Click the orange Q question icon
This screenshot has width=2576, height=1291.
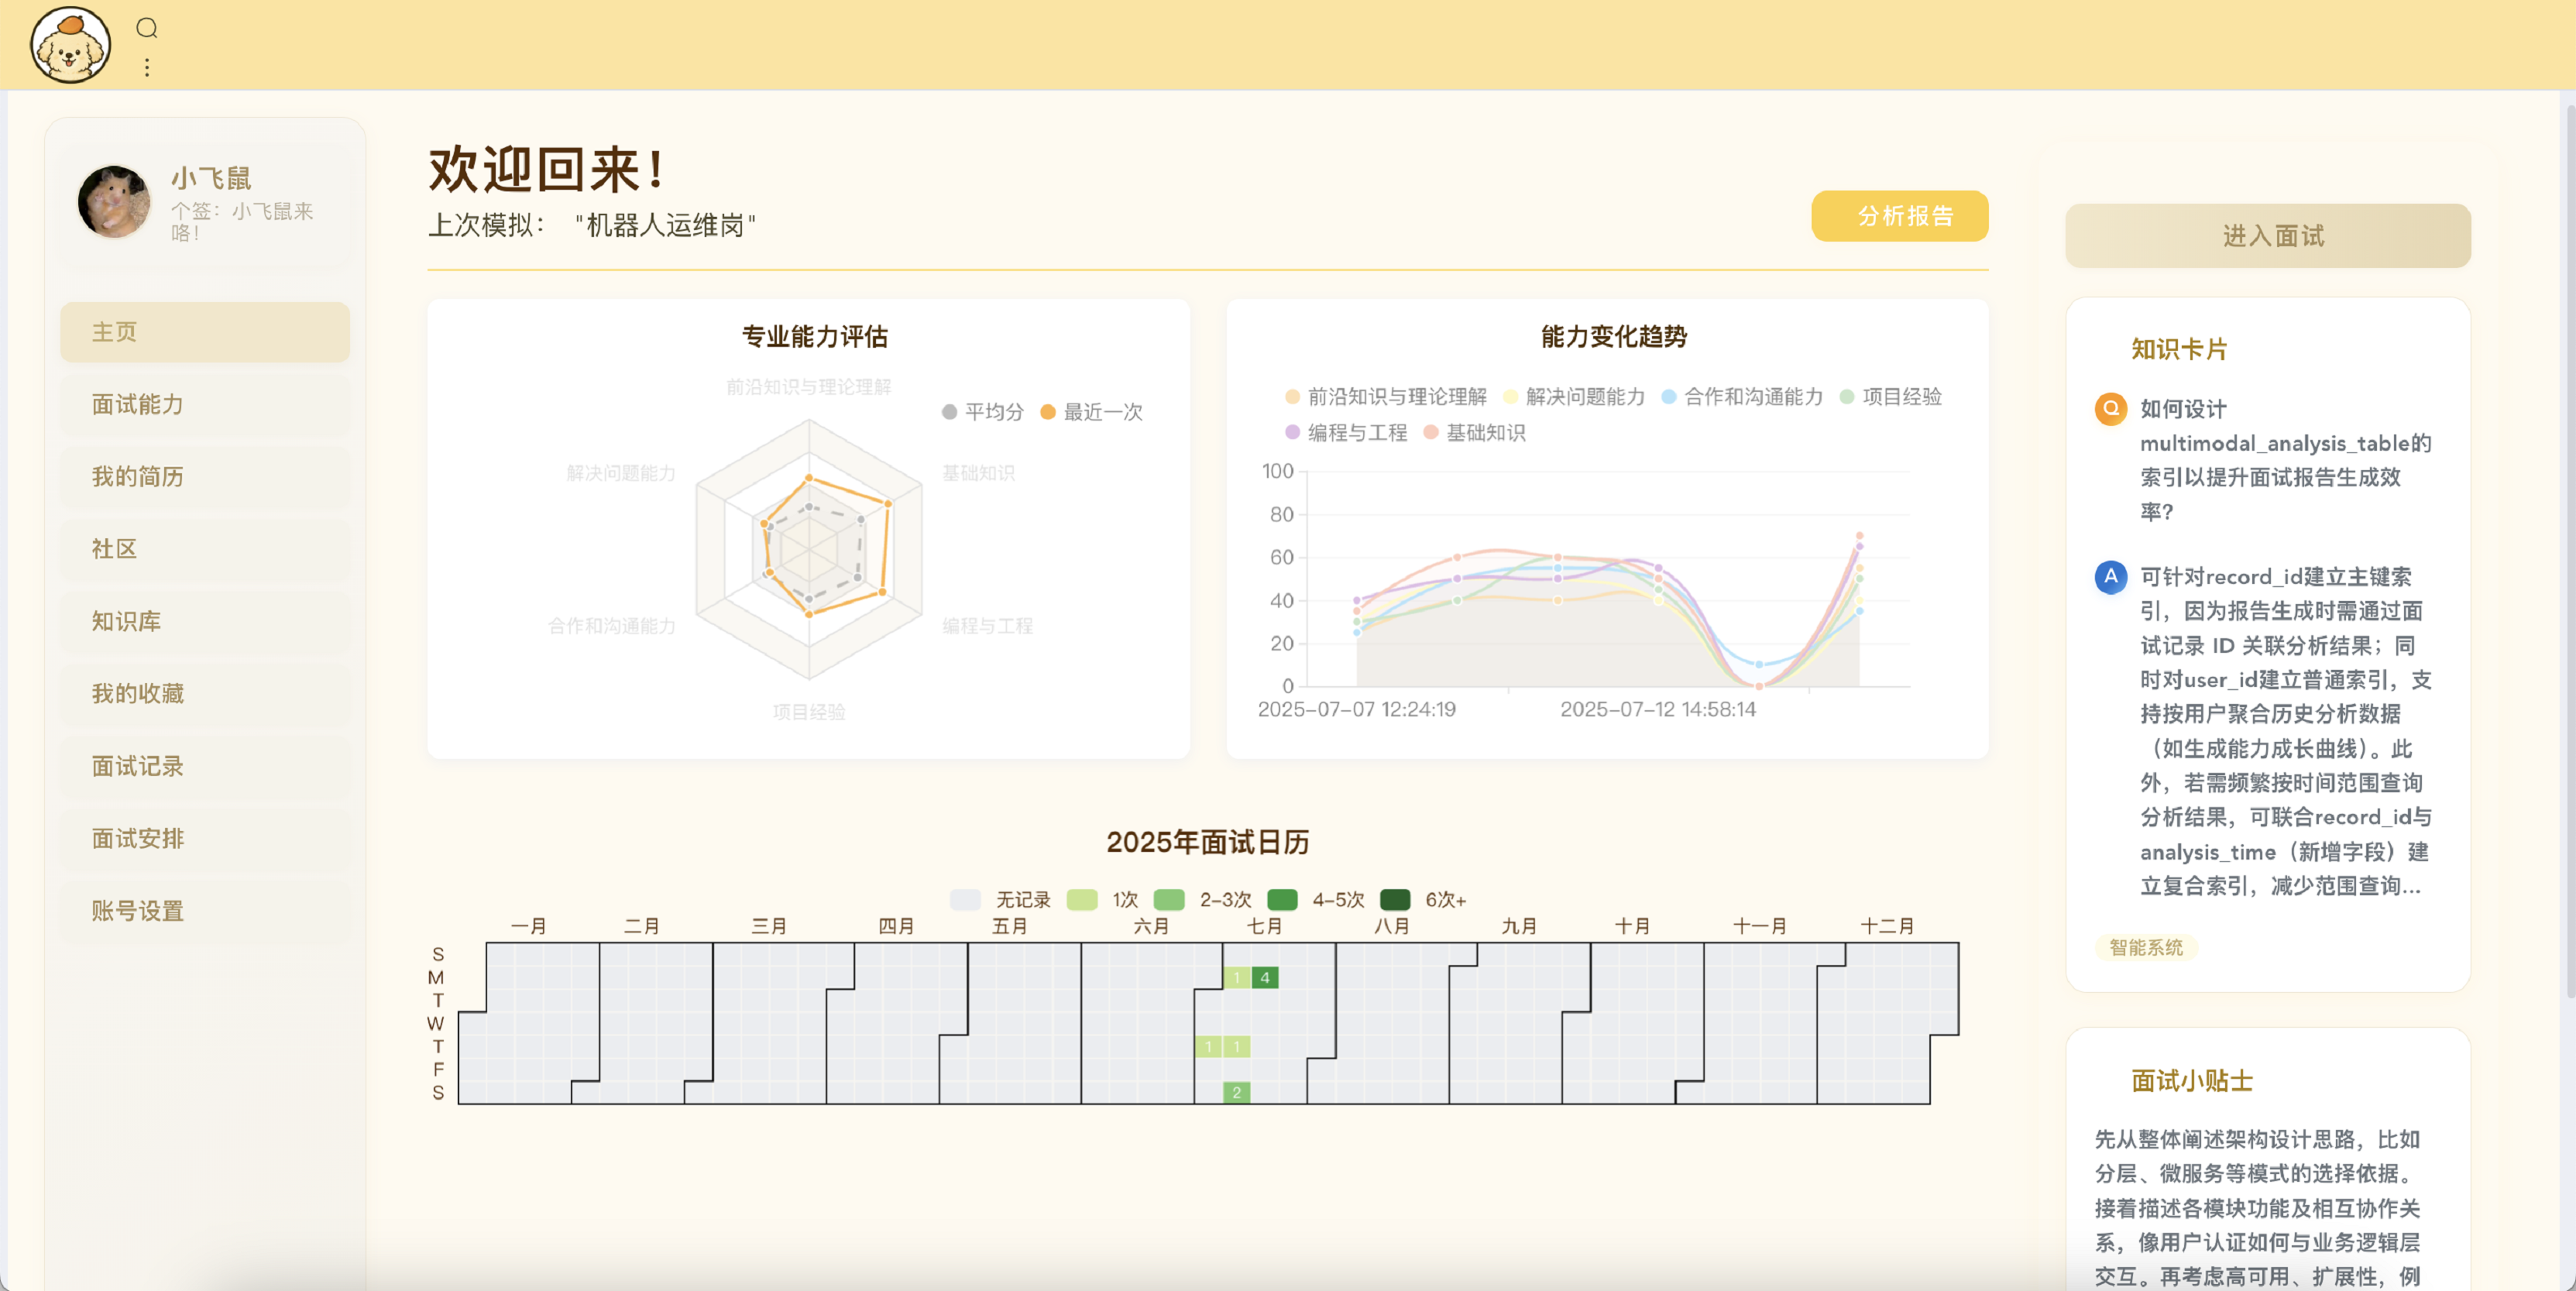click(x=2110, y=409)
